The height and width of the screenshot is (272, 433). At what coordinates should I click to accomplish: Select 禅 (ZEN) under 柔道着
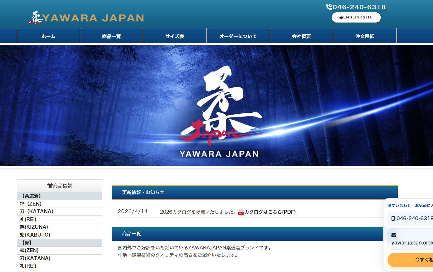pos(60,204)
